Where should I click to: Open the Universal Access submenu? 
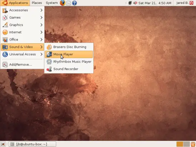tap(22, 54)
